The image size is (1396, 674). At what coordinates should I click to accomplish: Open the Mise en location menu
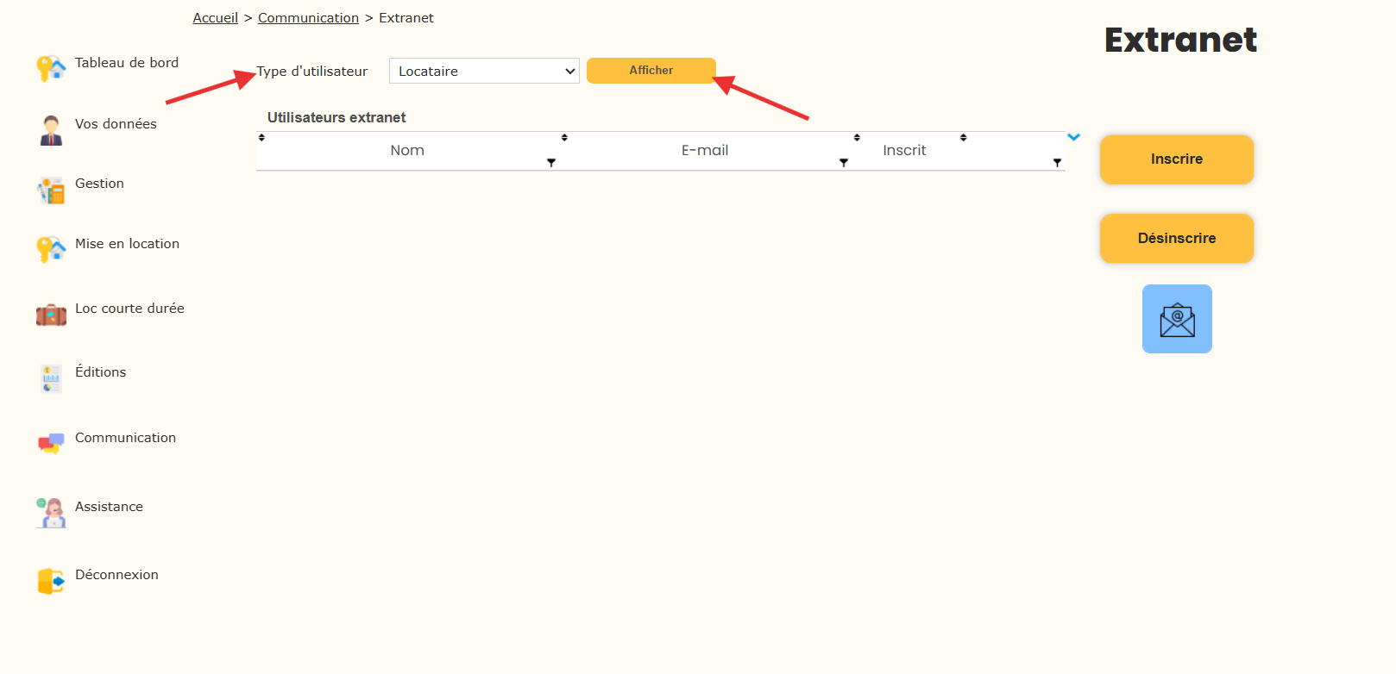[127, 244]
